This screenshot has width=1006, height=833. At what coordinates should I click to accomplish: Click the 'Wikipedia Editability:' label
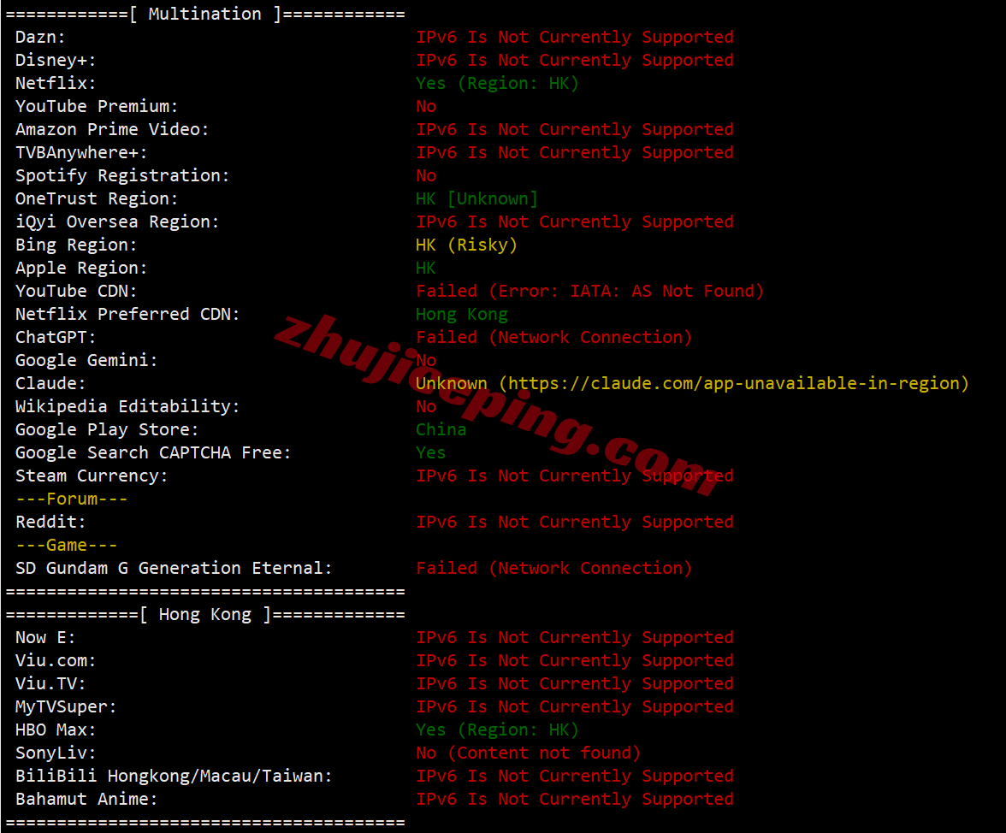point(127,406)
